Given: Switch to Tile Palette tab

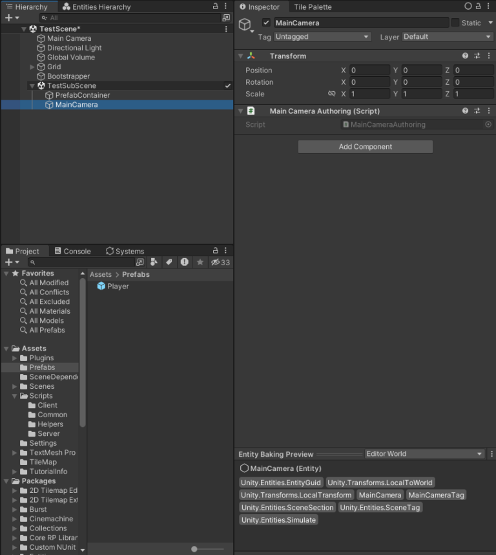Looking at the screenshot, I should (313, 6).
